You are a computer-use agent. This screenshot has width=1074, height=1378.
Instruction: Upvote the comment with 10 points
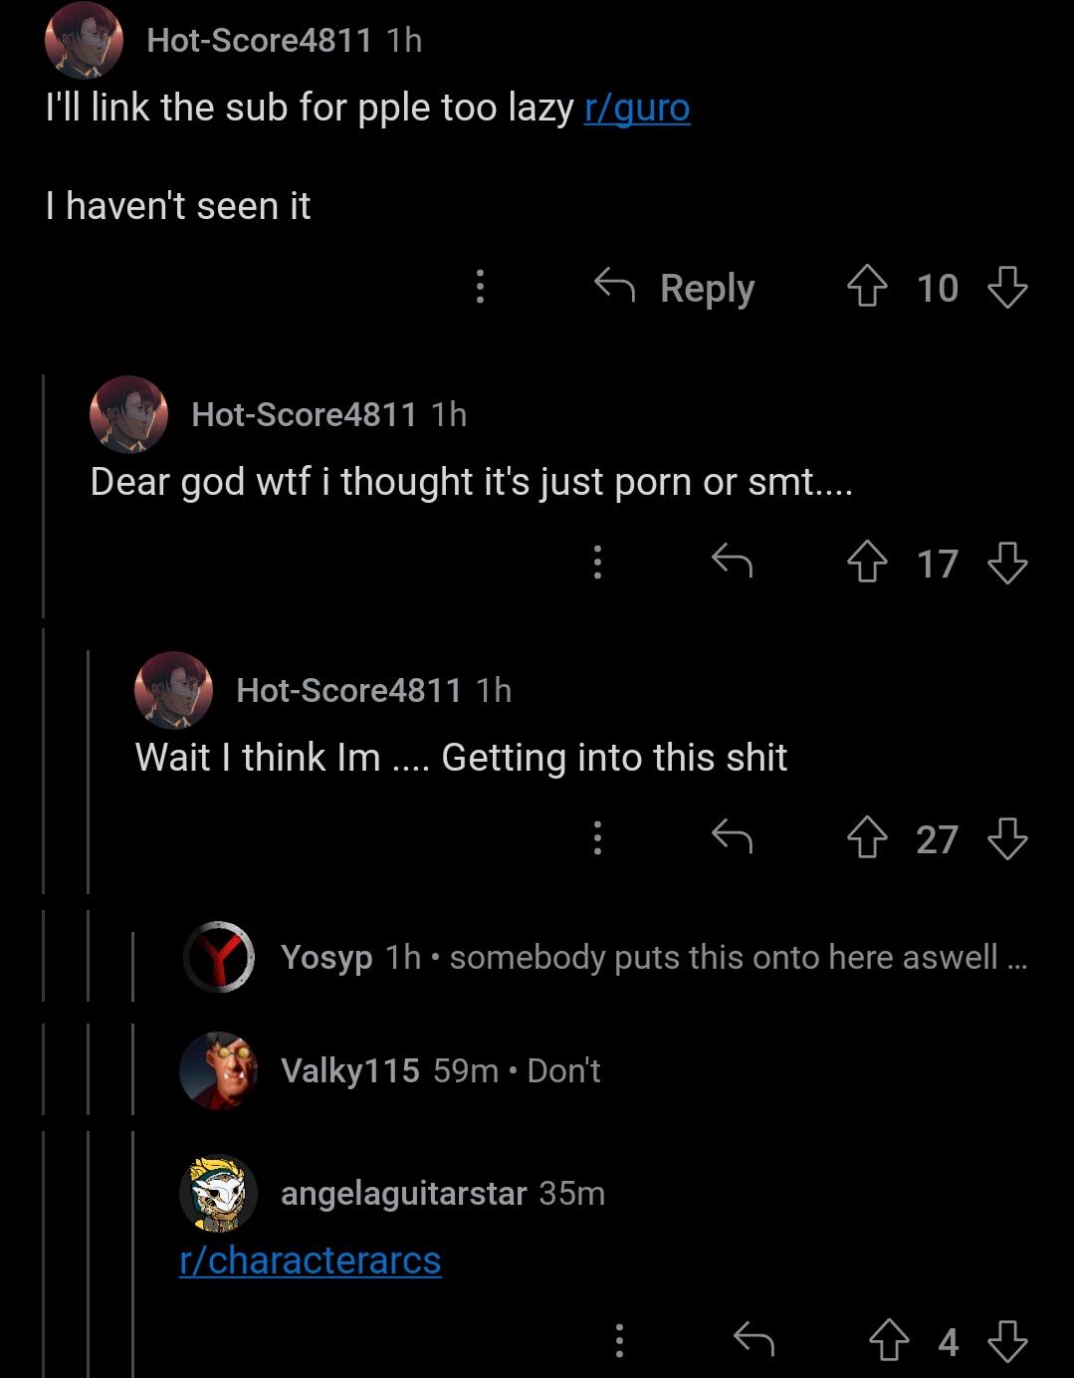pos(867,288)
